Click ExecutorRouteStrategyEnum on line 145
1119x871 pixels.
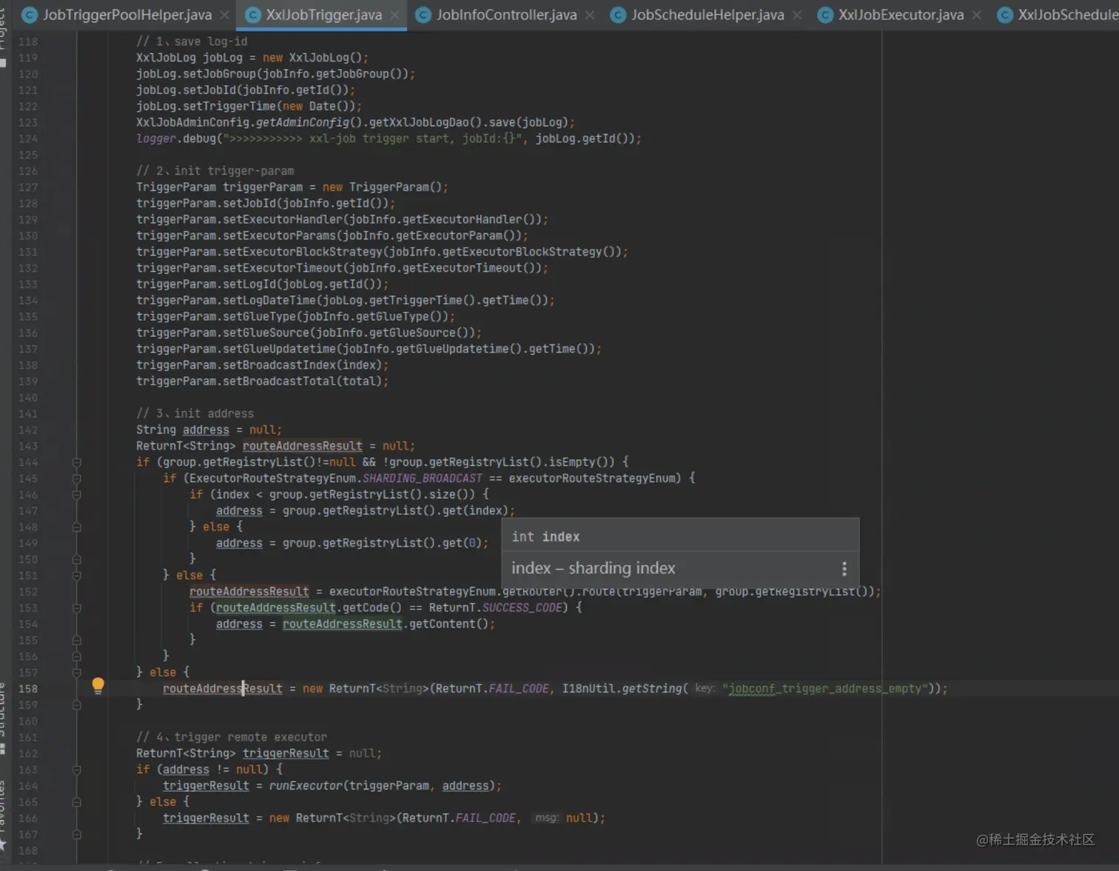(273, 478)
